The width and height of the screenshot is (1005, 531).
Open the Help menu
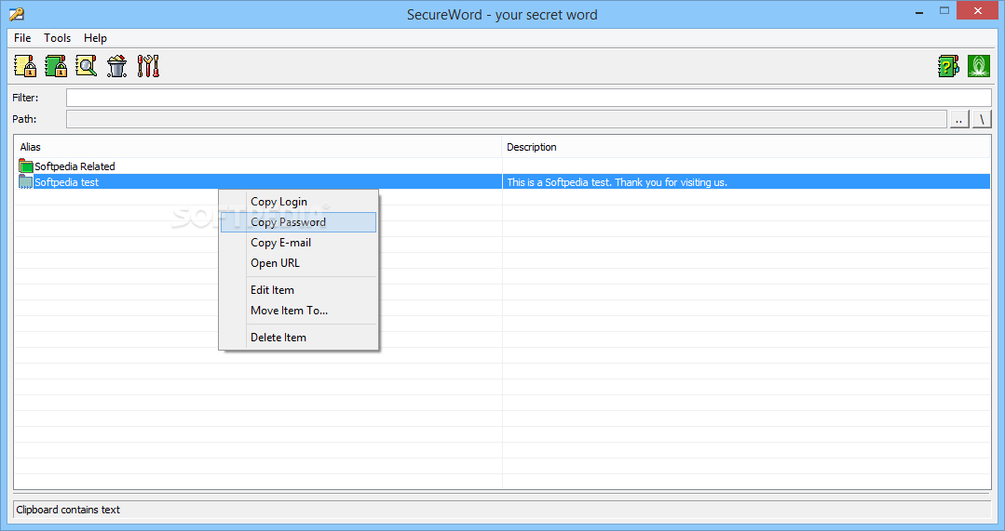tap(95, 38)
